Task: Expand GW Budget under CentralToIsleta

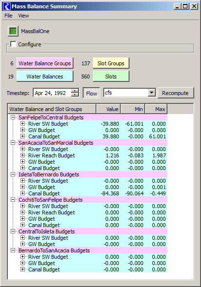Action: tap(22, 244)
